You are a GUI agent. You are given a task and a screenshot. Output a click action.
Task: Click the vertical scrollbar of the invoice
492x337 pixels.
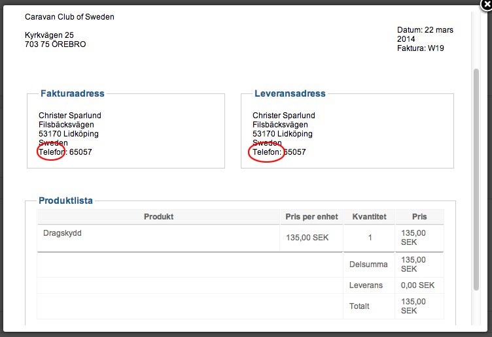click(476, 176)
